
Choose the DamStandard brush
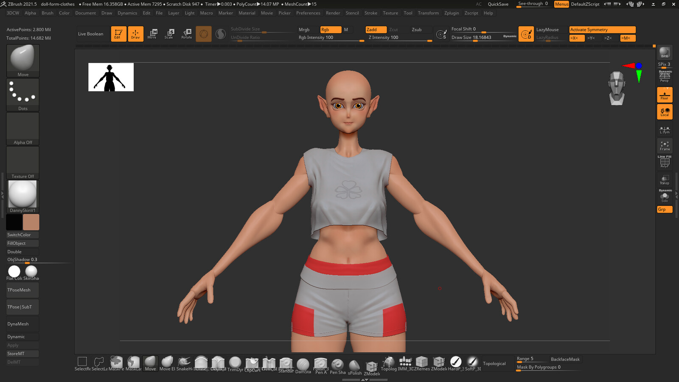point(303,365)
